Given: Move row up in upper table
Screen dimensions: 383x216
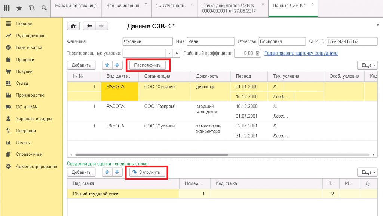Looking at the screenshot, I should coord(108,65).
